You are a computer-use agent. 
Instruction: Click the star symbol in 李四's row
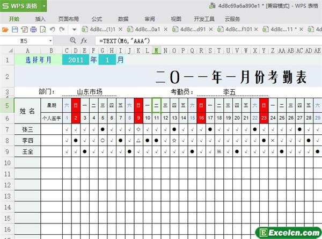(174, 141)
